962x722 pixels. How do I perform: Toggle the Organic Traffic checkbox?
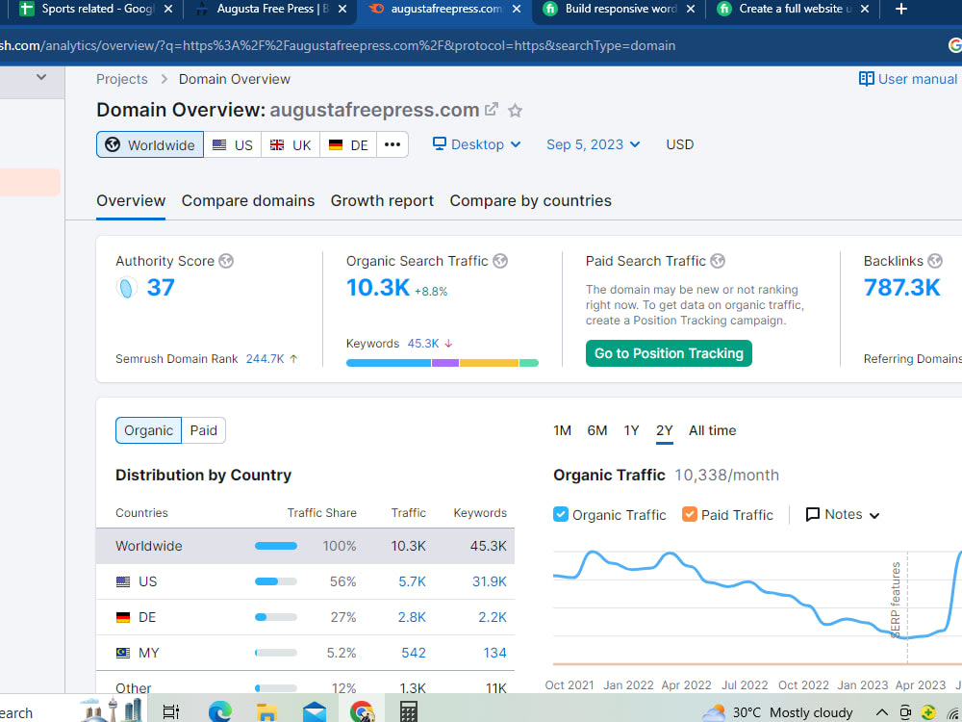coord(561,514)
